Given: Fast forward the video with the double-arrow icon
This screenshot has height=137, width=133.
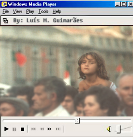Looking at the screenshot, I should [x=49, y=129].
